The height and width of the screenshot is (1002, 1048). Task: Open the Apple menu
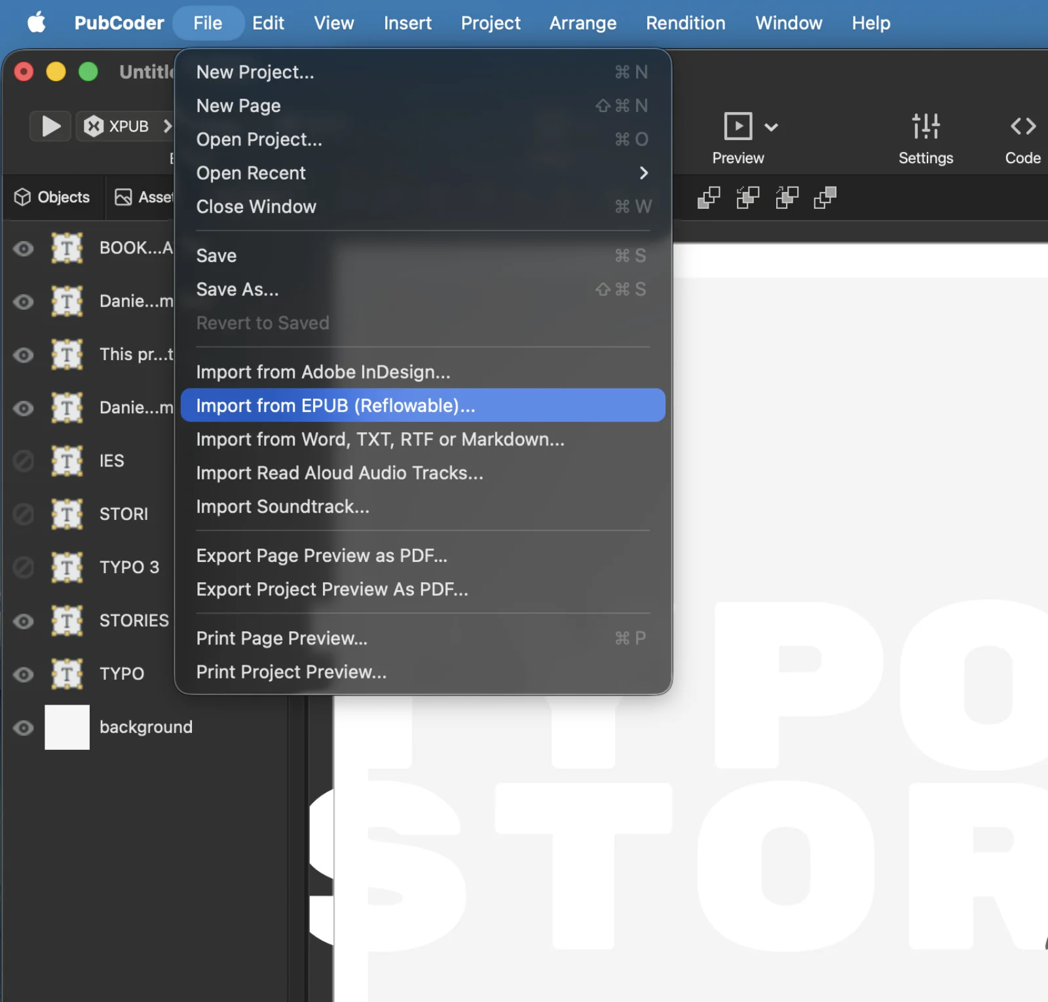pos(37,23)
